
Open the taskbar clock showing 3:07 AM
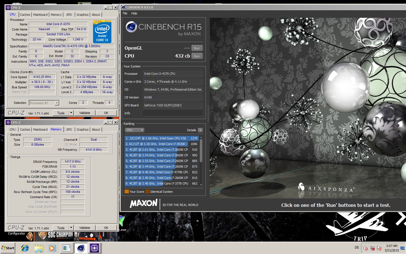[x=392, y=248]
